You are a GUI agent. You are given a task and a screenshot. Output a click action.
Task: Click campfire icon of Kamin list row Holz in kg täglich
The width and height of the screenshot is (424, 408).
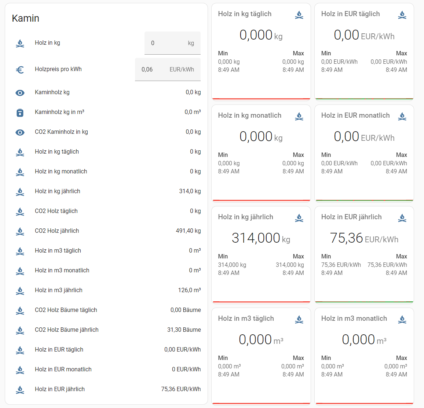point(20,152)
